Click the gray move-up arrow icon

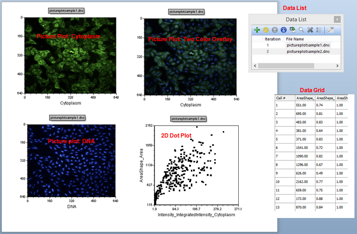275,30
